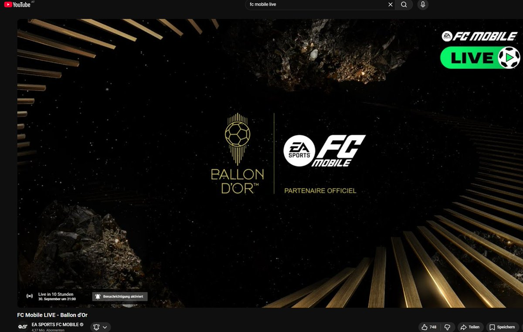Click the magnifying glass search button
This screenshot has height=332, width=523.
tap(404, 4)
